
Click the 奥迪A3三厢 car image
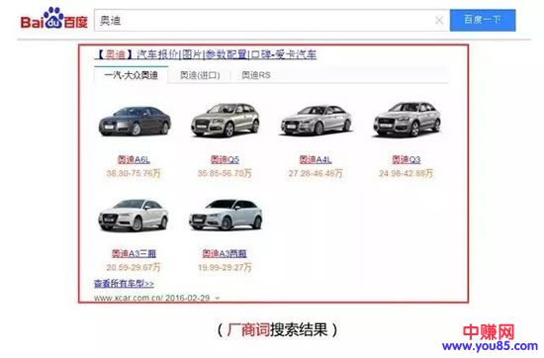[134, 215]
